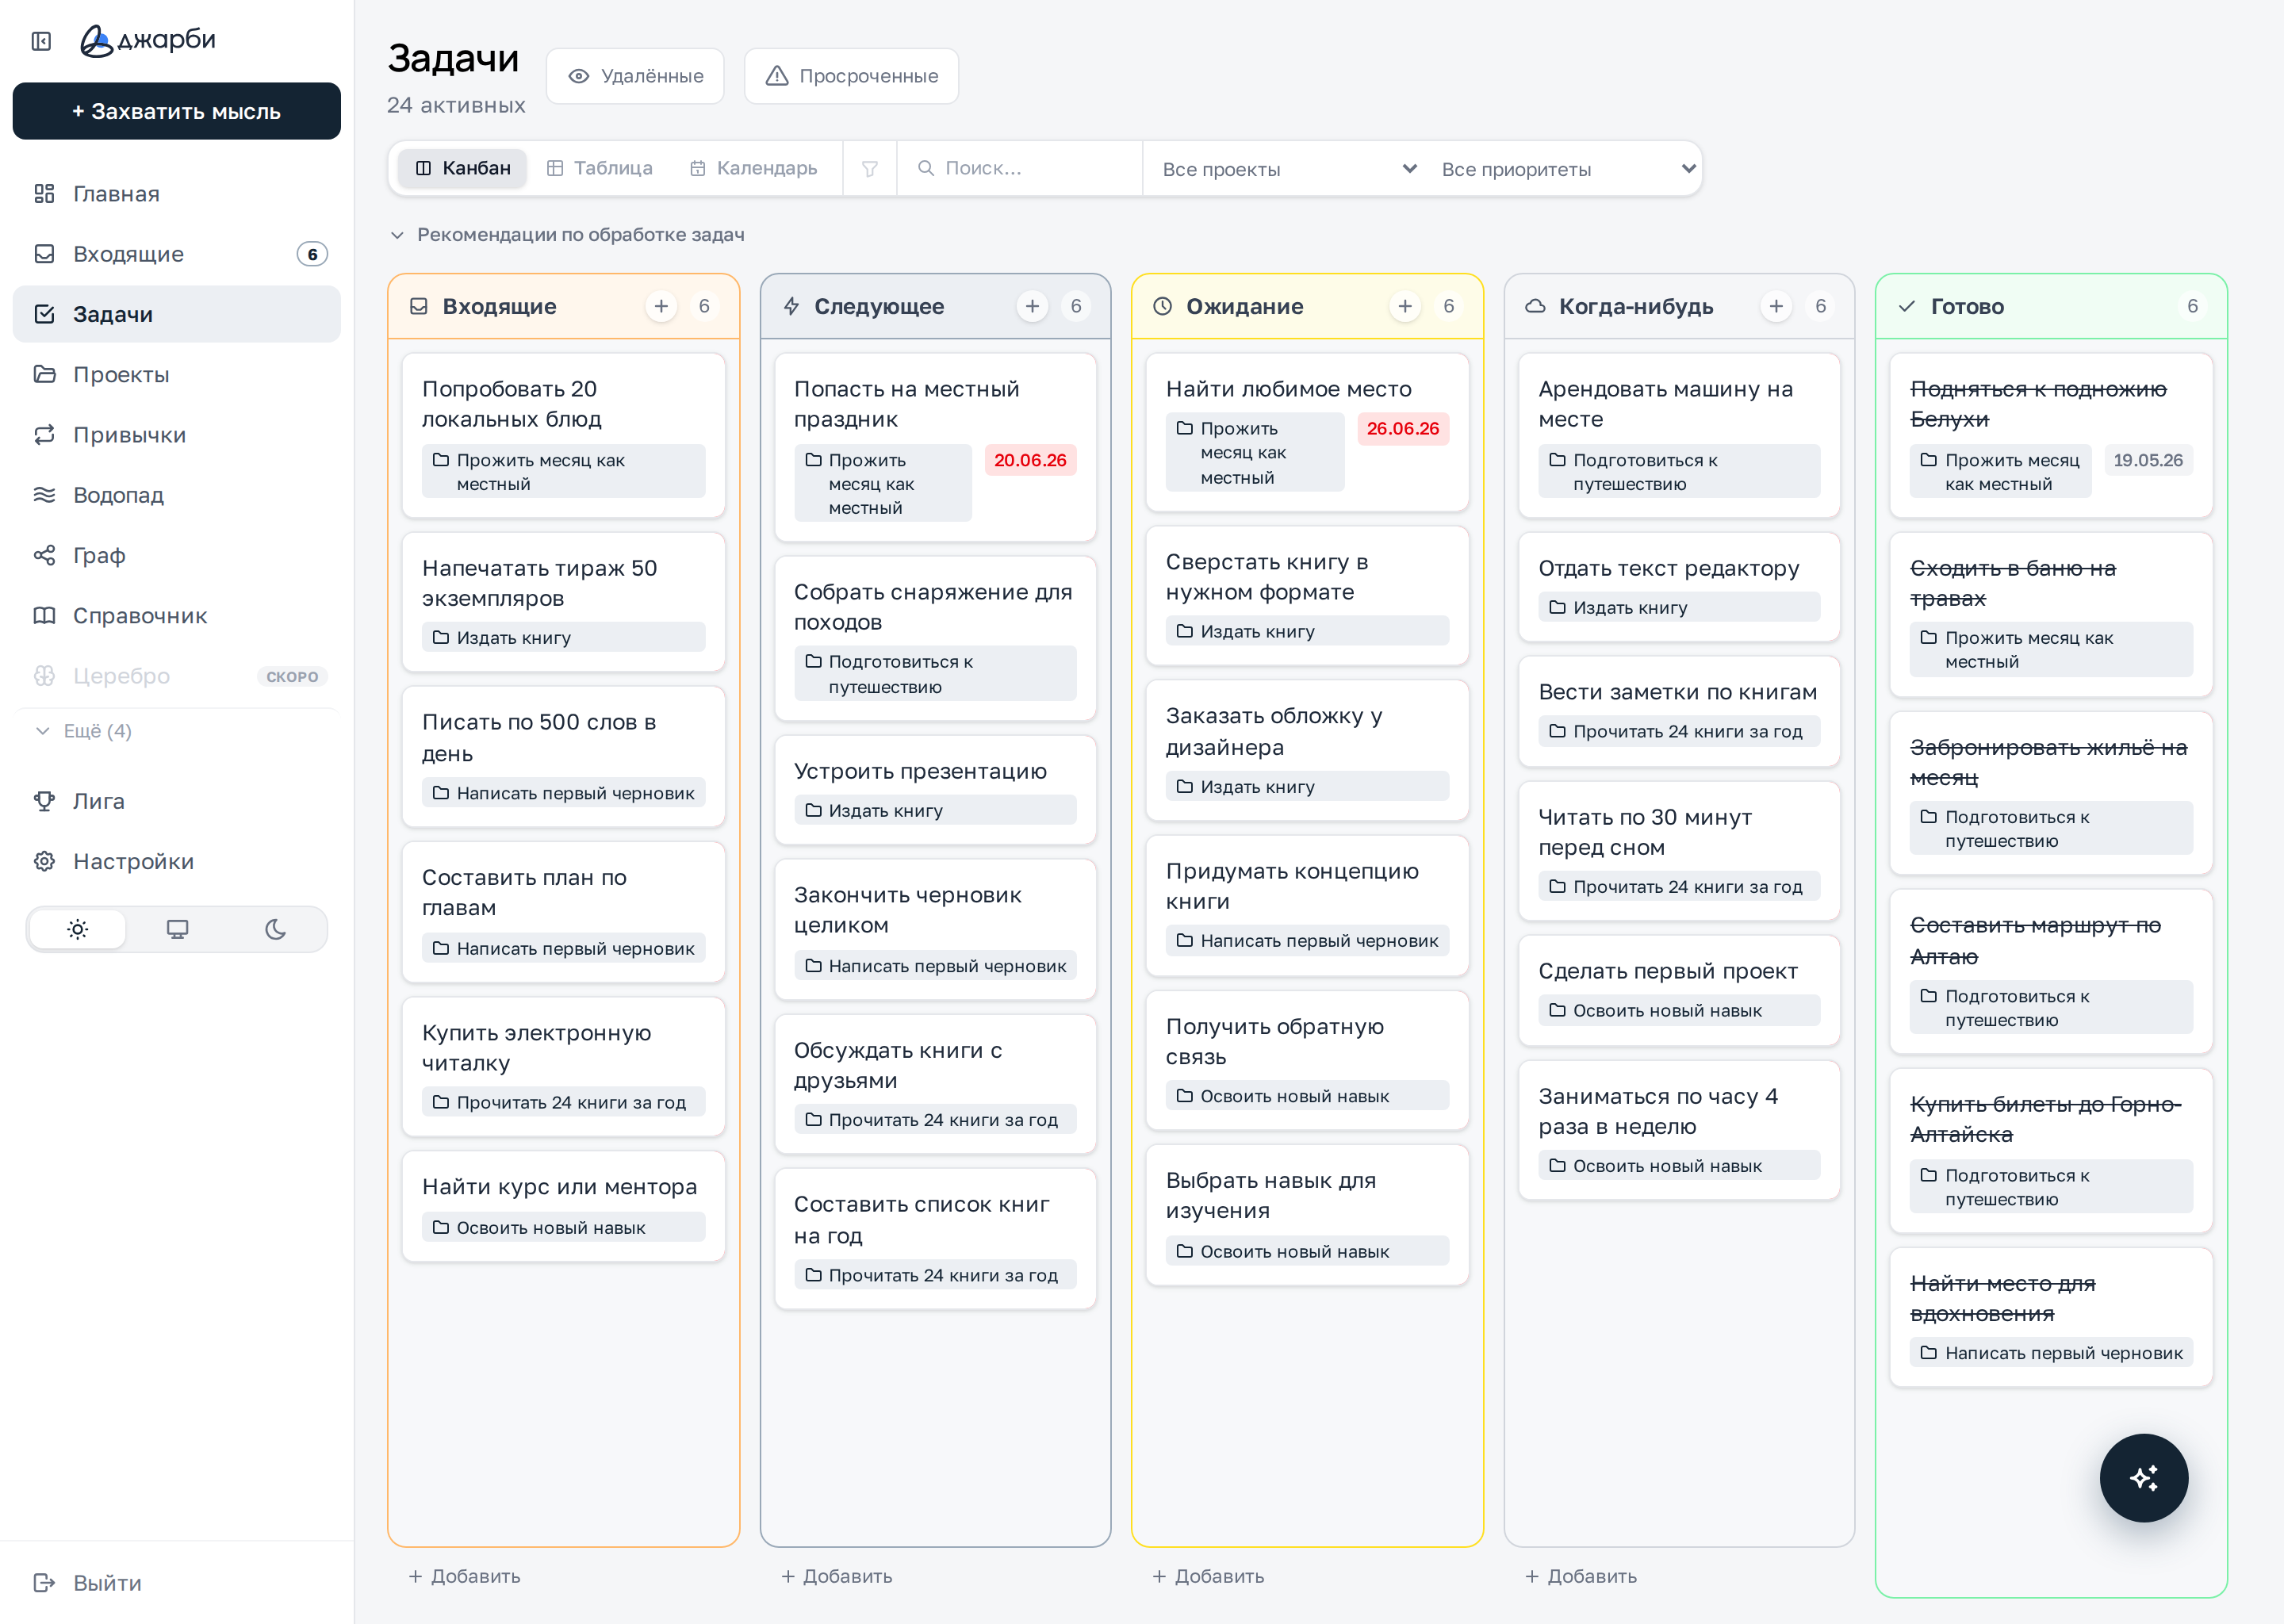Add a card to Ожидание column with plus
Image resolution: width=2284 pixels, height=1624 pixels.
[x=1404, y=306]
